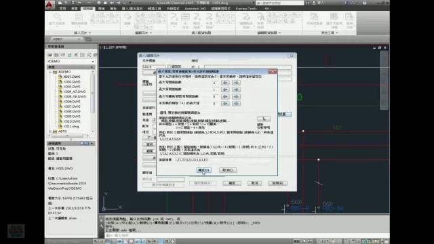Click Undo in the quick access toolbar
The width and height of the screenshot is (434, 244).
[79, 3]
